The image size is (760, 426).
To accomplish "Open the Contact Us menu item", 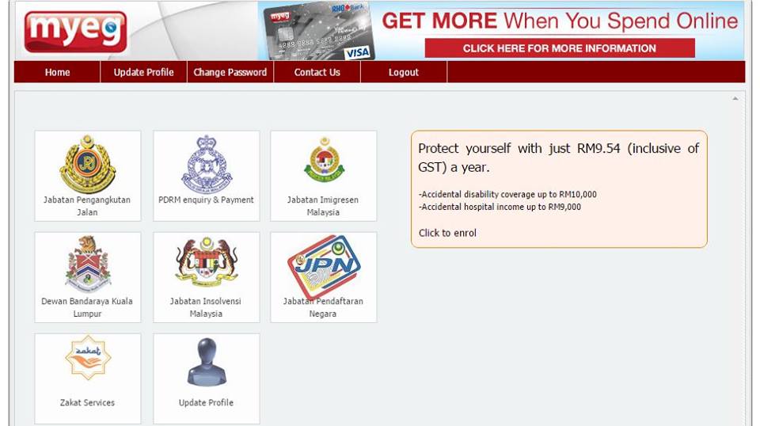I will pyautogui.click(x=317, y=72).
